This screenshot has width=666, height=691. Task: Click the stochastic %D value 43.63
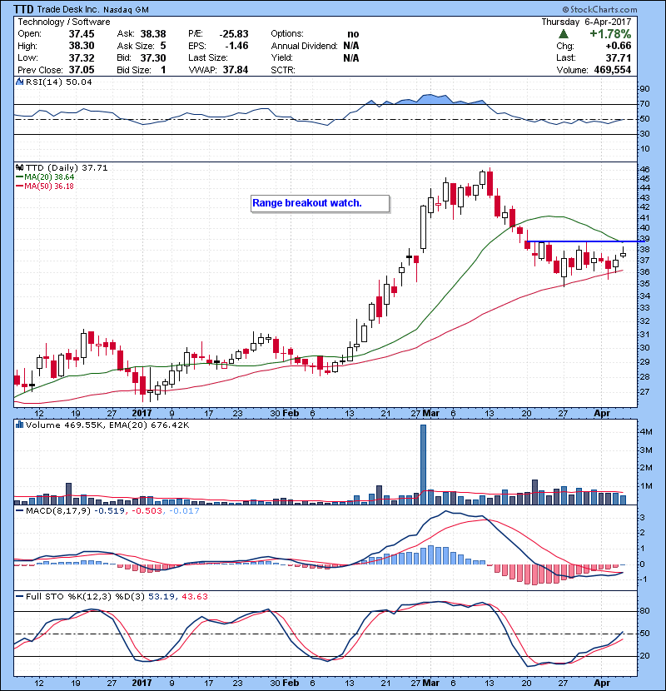[194, 596]
